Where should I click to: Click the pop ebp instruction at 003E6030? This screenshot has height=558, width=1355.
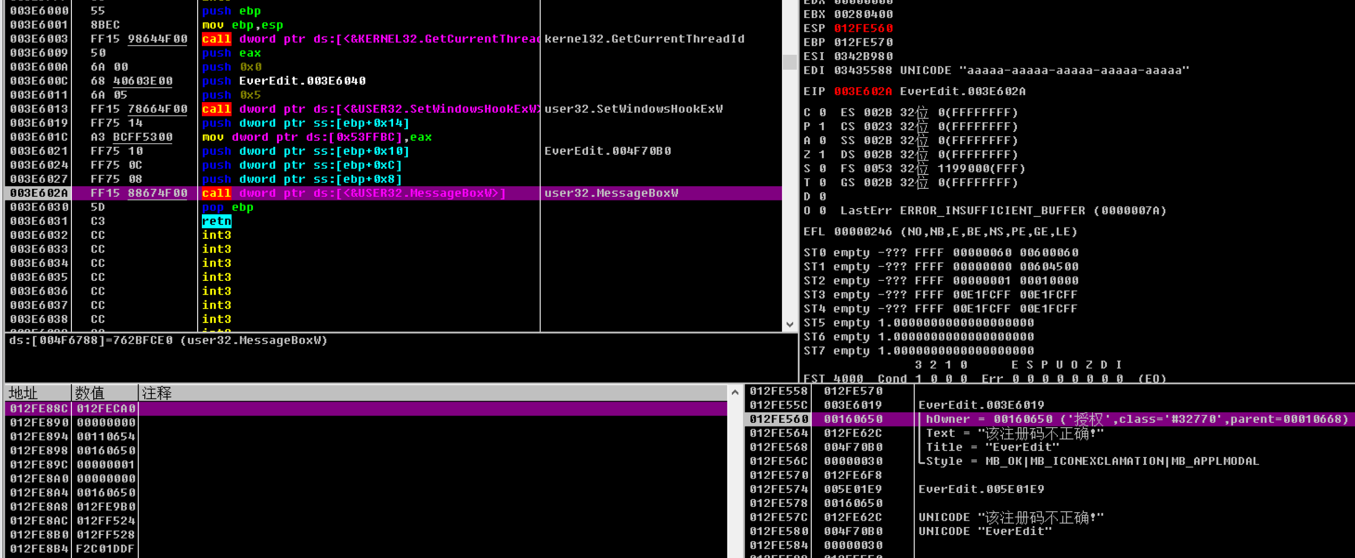pyautogui.click(x=393, y=207)
